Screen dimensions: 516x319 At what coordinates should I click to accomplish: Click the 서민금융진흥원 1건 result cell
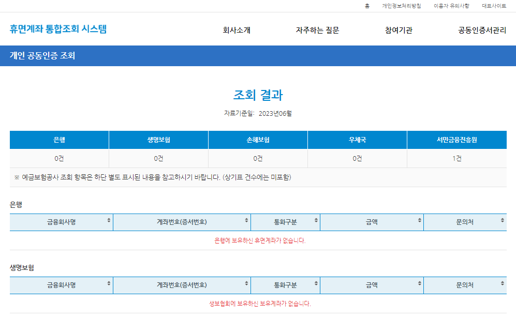pyautogui.click(x=456, y=158)
